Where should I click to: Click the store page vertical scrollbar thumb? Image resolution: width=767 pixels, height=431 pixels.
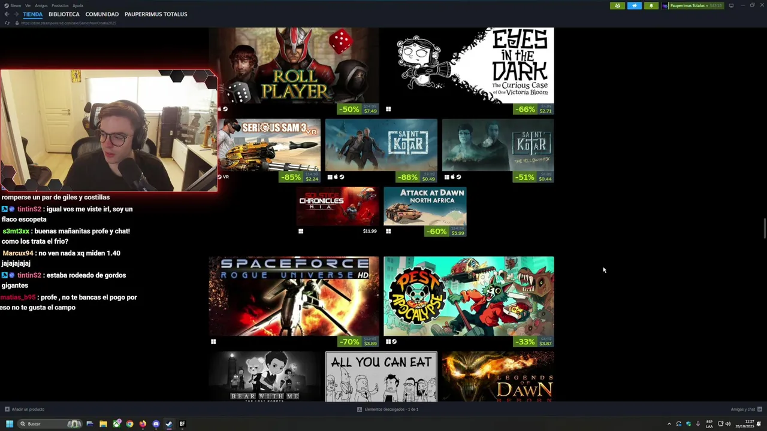click(x=764, y=229)
